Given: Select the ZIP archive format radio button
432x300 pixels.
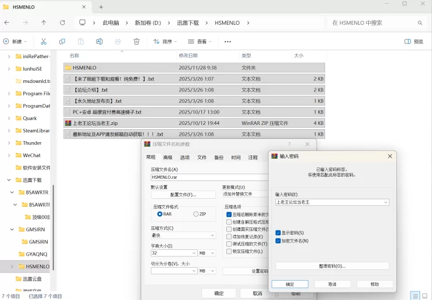Looking at the screenshot, I should (196, 214).
